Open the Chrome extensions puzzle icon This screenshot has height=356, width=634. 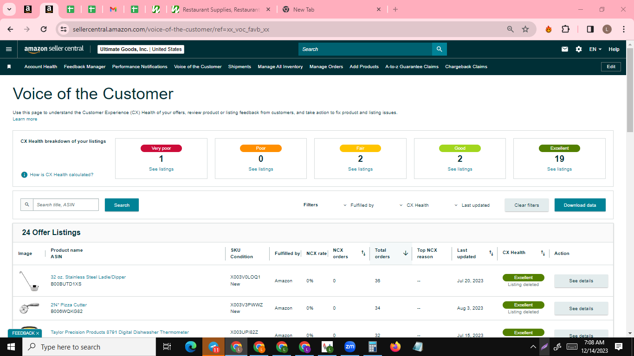[565, 29]
